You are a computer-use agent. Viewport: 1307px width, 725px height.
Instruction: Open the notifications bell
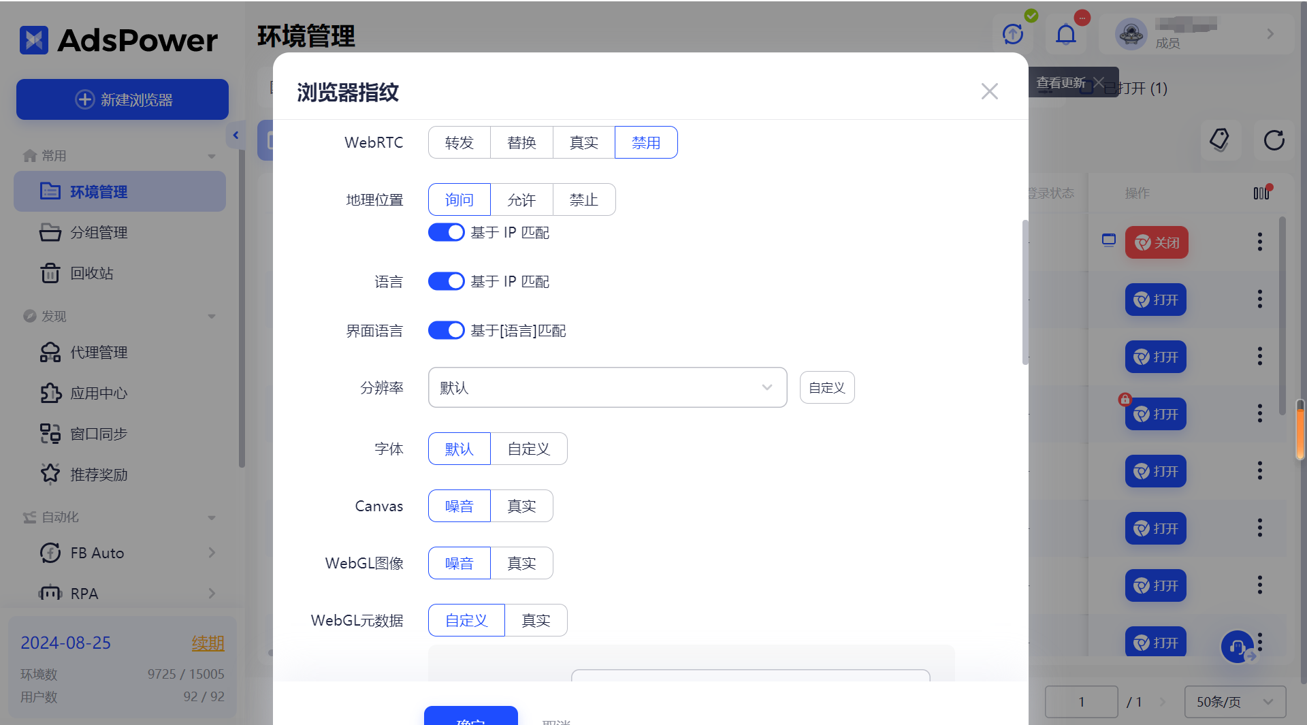point(1066,34)
